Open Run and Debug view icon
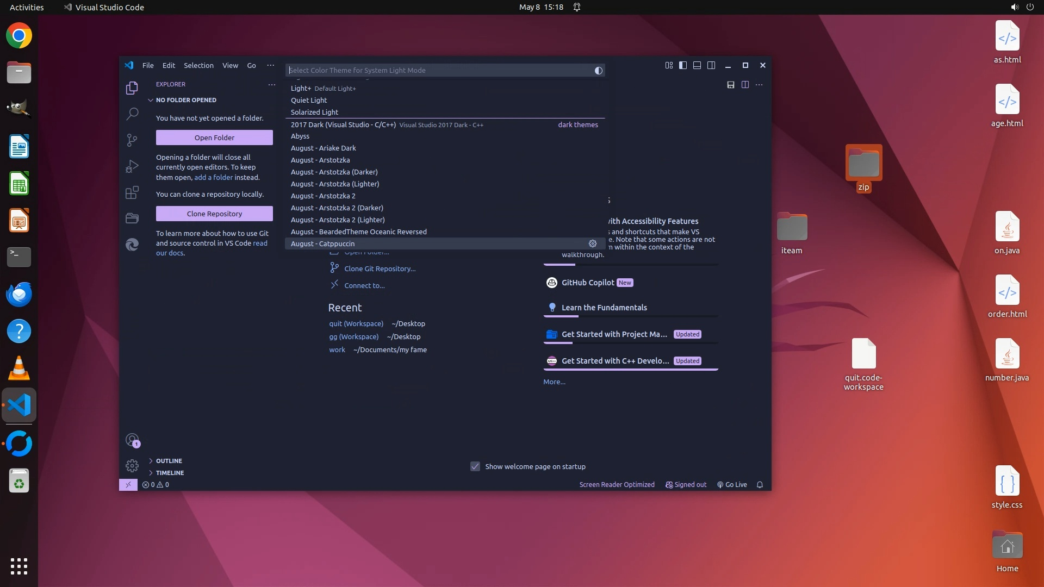The image size is (1044, 587). (x=132, y=166)
